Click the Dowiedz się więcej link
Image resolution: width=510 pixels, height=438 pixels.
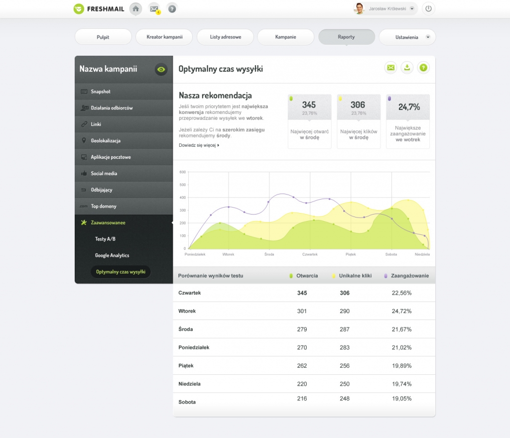click(199, 145)
